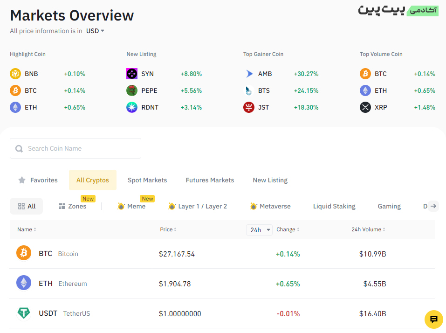The height and width of the screenshot is (333, 446).
Task: Click the flame icon next to Meme
Action: [x=121, y=206]
